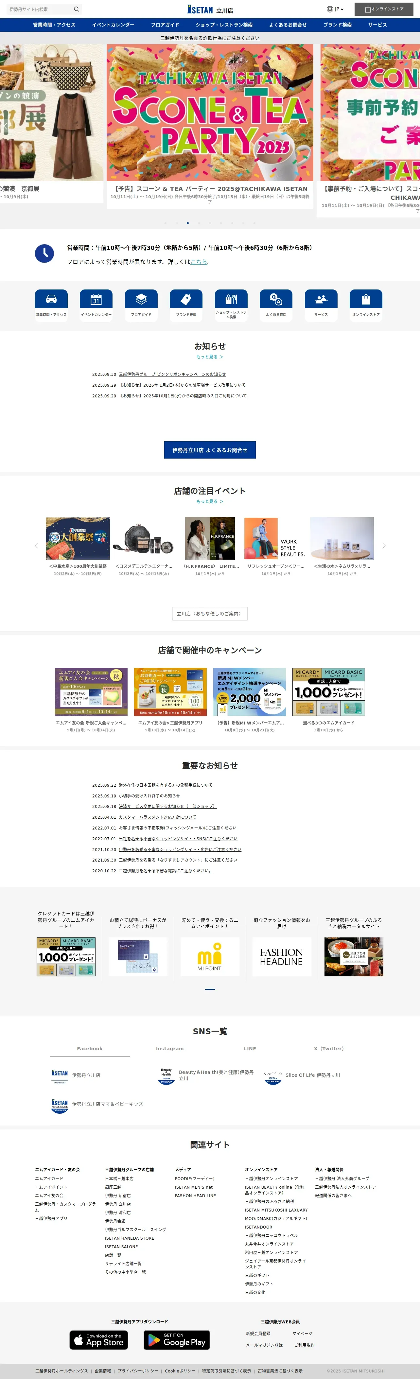
Task: Open the H.P.FRANCE limited event thumbnail
Action: (x=210, y=538)
